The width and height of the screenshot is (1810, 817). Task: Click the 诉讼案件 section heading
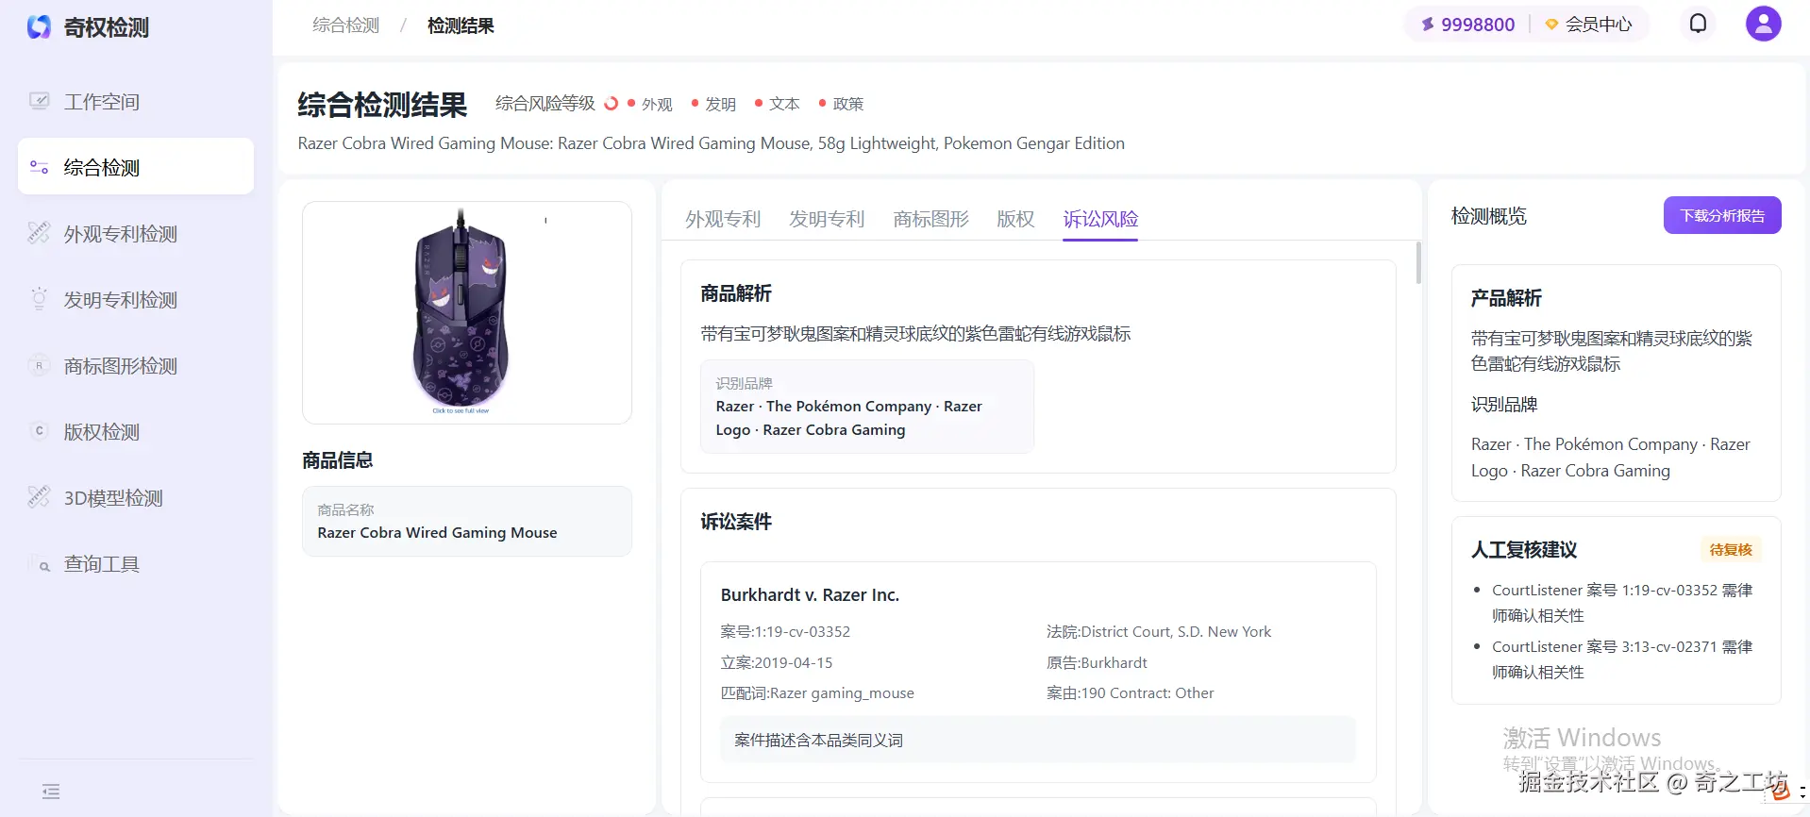736,522
